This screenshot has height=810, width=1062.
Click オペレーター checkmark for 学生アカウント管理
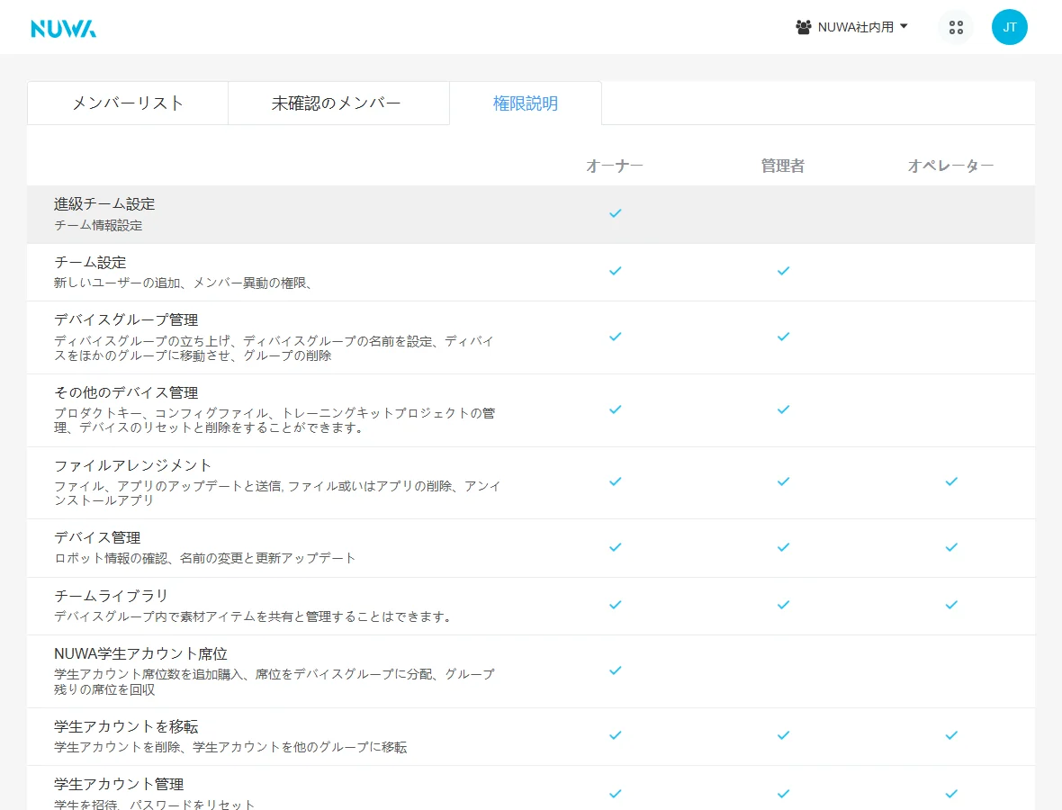[x=951, y=794]
